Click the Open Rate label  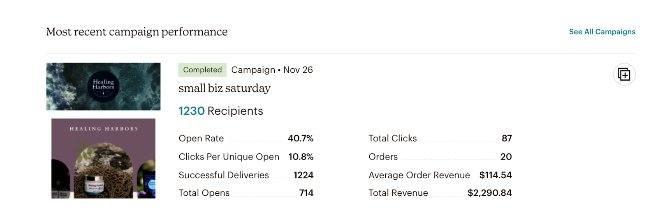201,139
